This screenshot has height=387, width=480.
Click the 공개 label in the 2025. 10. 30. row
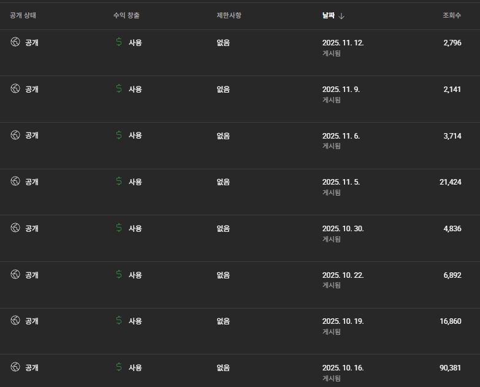click(31, 228)
